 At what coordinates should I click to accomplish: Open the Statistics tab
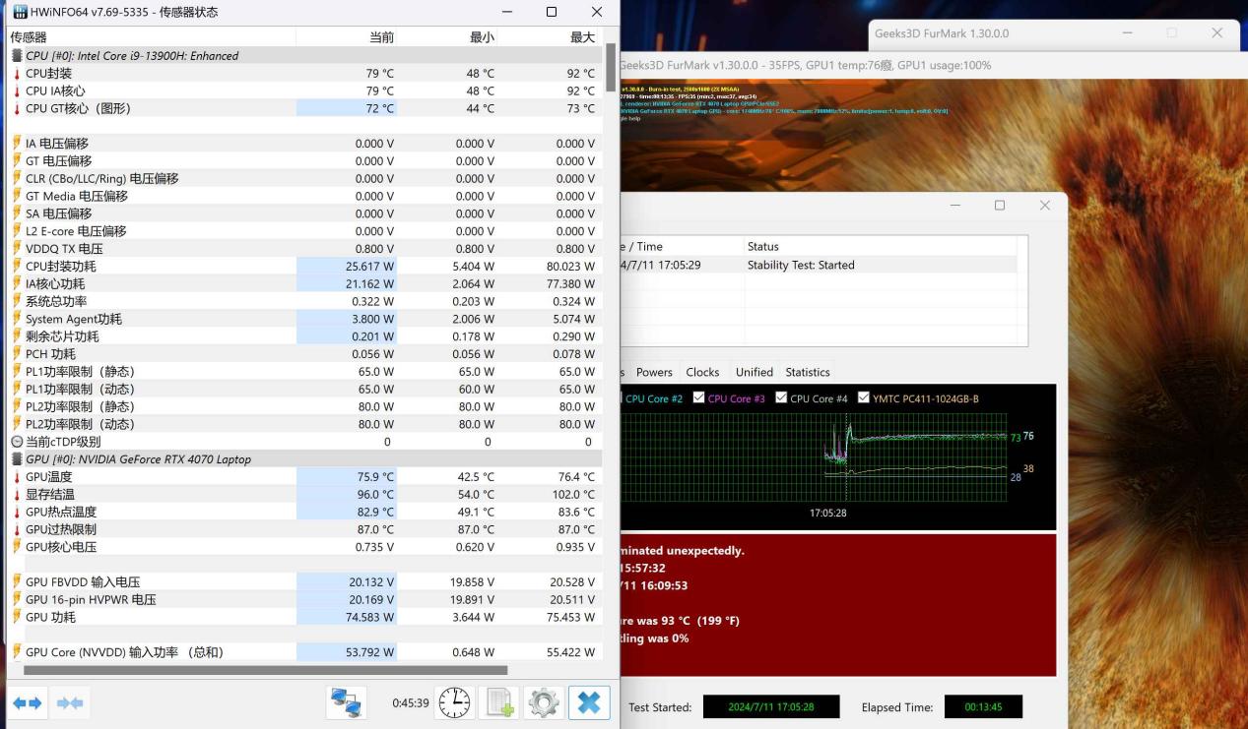(808, 372)
